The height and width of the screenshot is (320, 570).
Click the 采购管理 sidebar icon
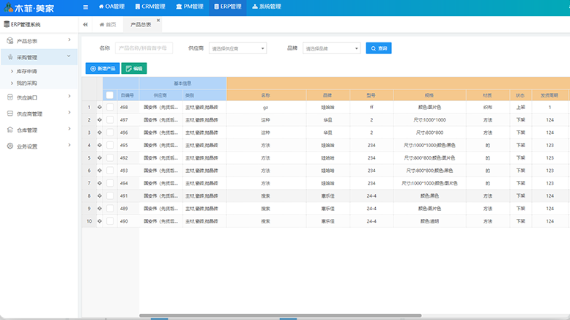tap(10, 57)
